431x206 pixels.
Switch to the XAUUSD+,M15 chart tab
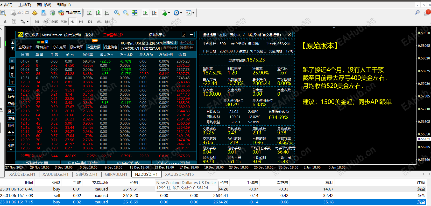[x=179, y=174]
